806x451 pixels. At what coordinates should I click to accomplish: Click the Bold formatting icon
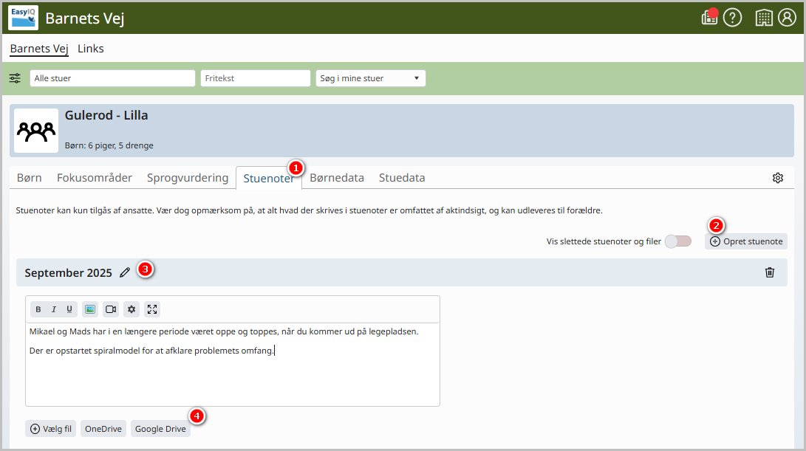[x=38, y=309]
